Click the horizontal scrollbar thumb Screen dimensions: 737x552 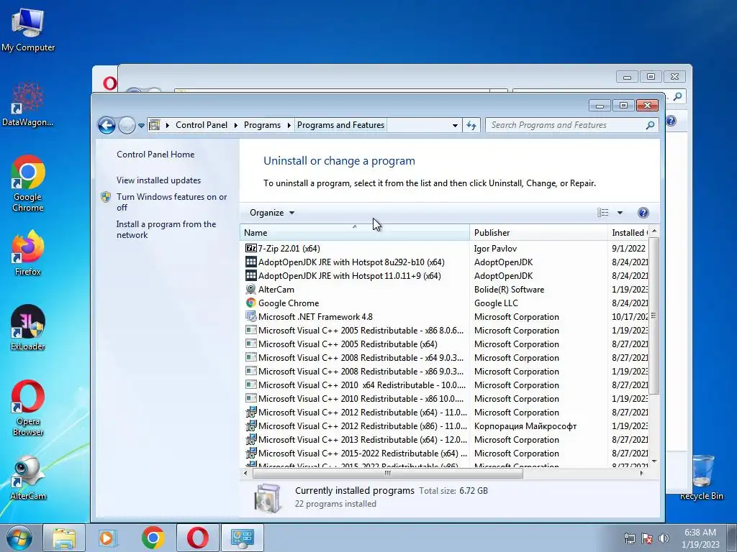pyautogui.click(x=388, y=473)
